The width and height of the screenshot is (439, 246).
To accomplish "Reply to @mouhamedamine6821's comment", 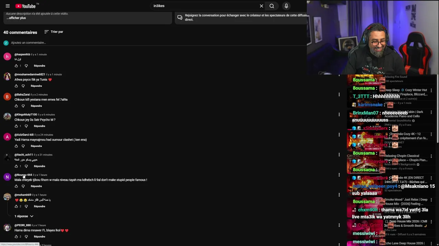I will [x=36, y=86].
